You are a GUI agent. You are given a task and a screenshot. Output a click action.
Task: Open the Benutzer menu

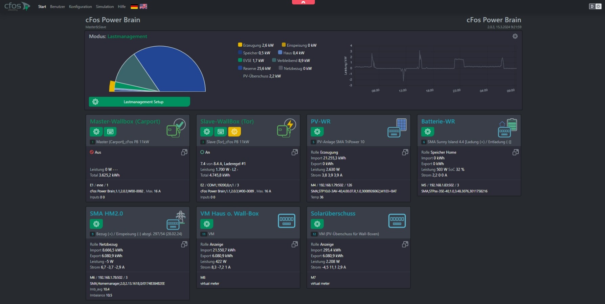point(58,6)
